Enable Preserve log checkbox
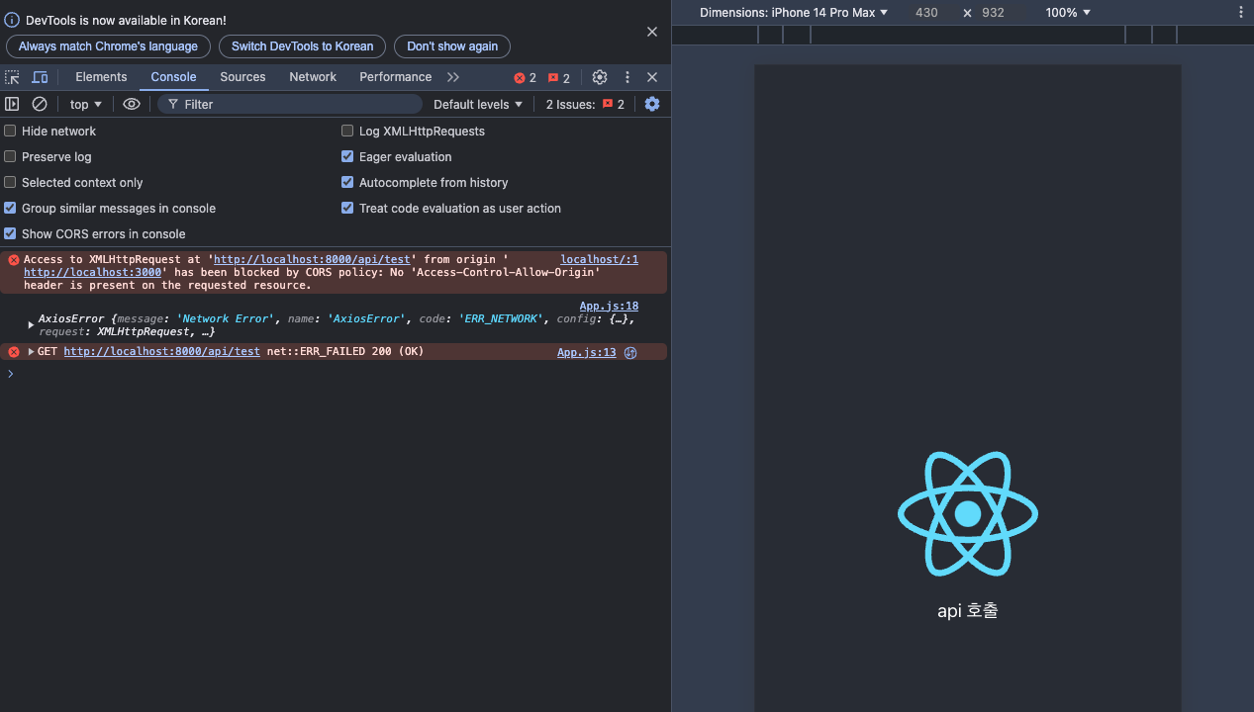 coord(10,156)
